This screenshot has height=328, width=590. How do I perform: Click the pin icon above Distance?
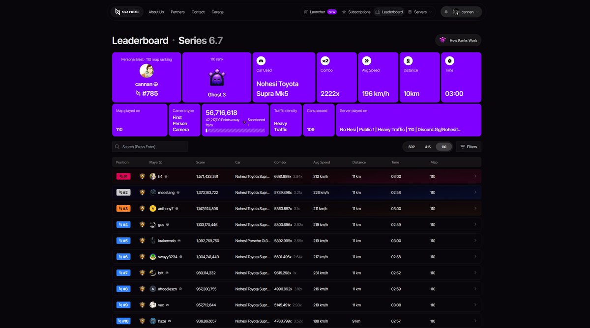click(x=408, y=61)
